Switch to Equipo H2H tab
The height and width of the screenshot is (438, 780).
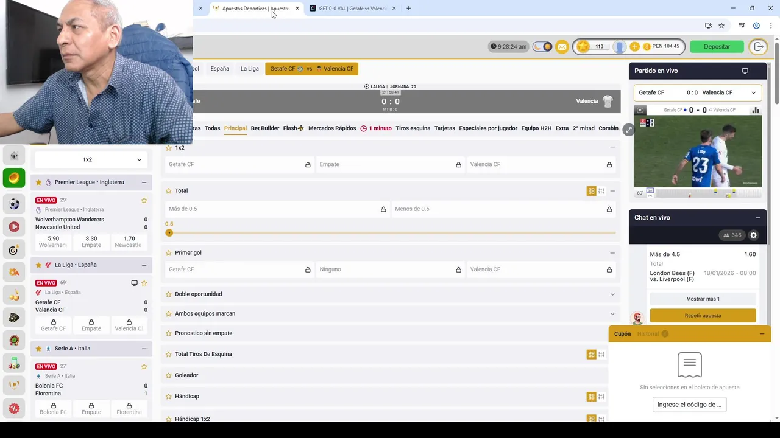coord(536,128)
